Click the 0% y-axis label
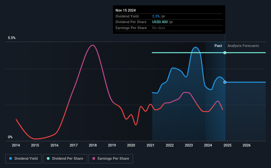 [10, 137]
